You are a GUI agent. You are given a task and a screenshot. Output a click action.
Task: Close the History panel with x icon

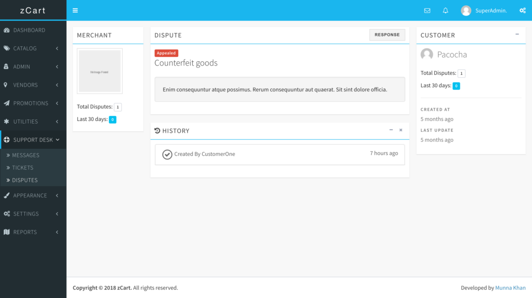click(401, 130)
